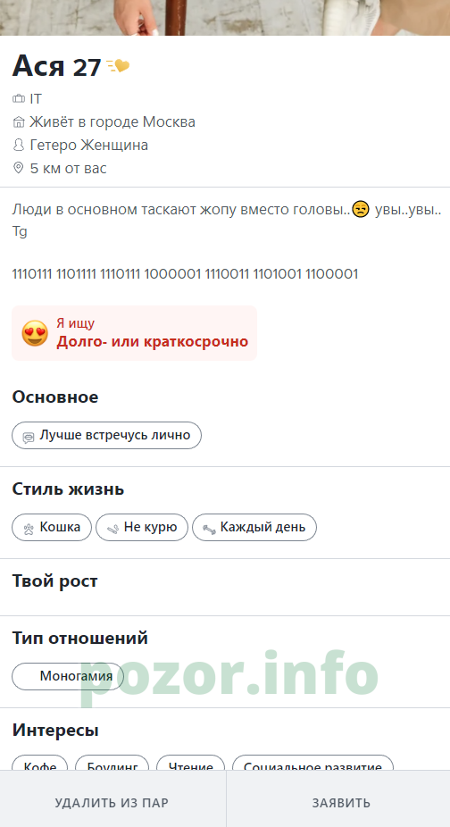Select the Моногамия chip
The width and height of the screenshot is (450, 827).
tap(68, 676)
